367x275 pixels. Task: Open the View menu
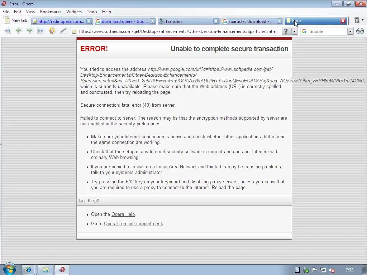(30, 12)
